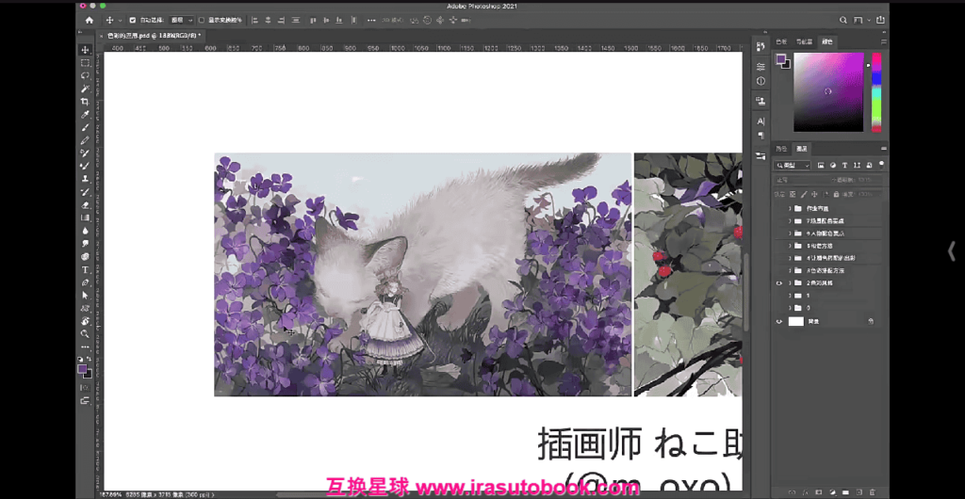Select the Pen tool
The image size is (965, 499).
coord(86,282)
